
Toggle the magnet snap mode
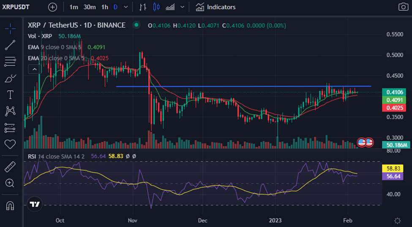click(10, 206)
